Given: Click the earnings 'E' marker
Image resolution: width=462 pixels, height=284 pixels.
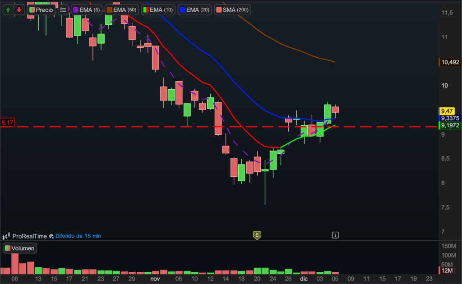Looking at the screenshot, I should [257, 235].
